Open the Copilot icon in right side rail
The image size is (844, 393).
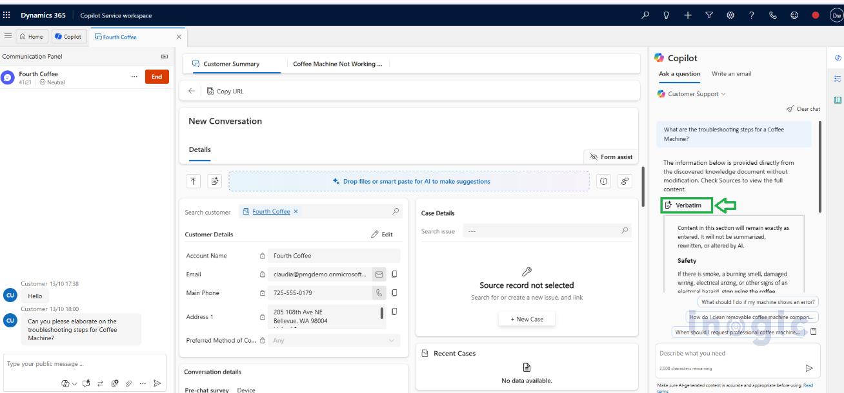[838, 58]
